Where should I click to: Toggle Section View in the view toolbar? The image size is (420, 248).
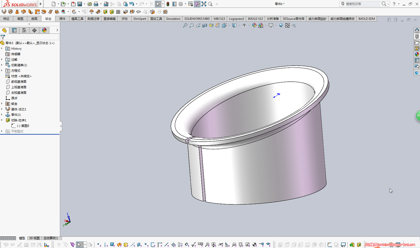205,25
